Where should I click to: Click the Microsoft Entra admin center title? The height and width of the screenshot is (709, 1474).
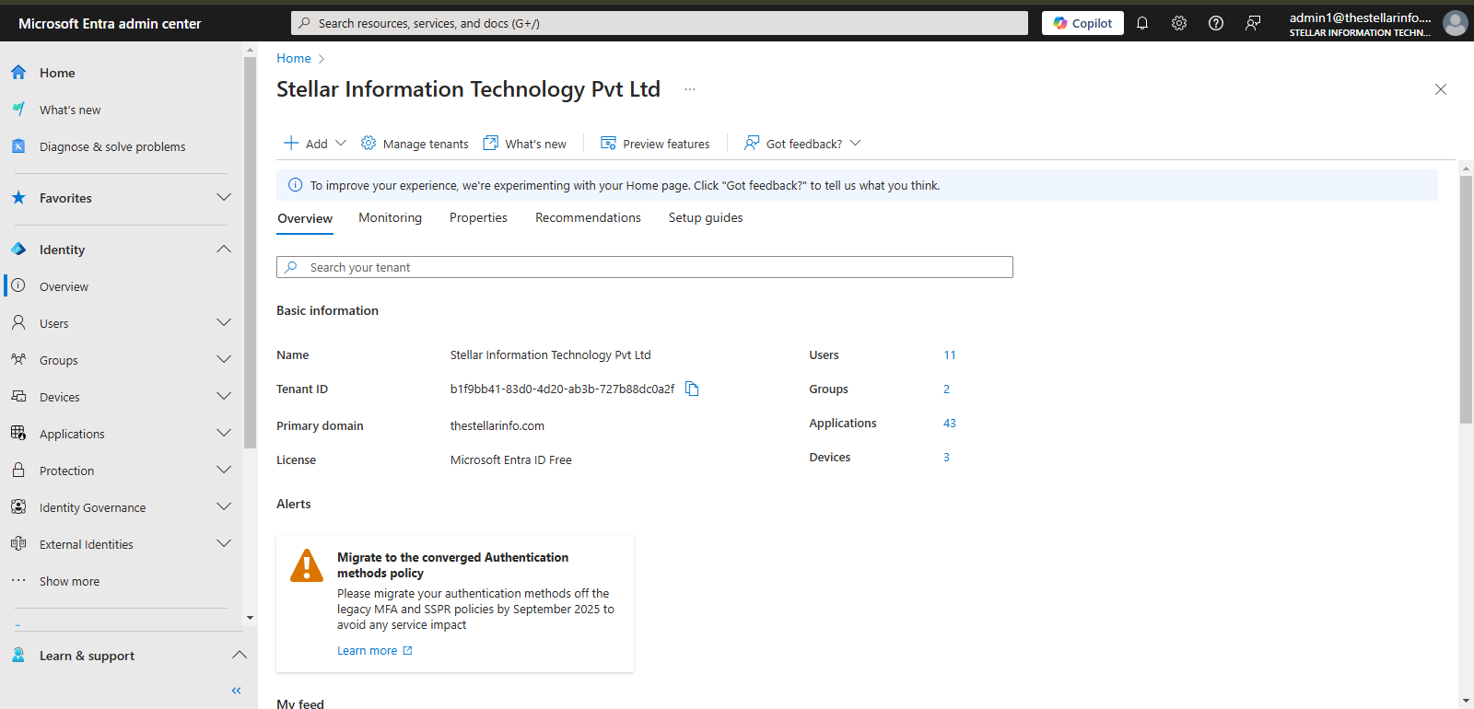(110, 23)
